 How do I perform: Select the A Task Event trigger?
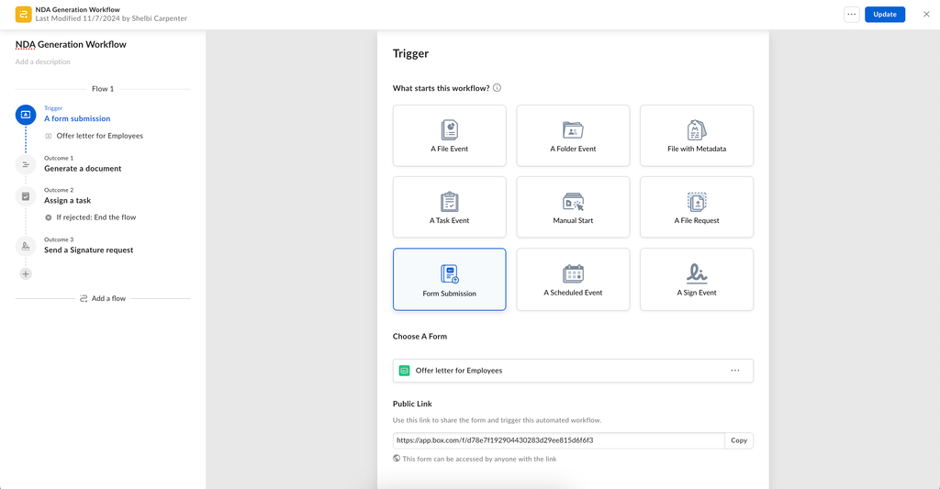click(449, 208)
